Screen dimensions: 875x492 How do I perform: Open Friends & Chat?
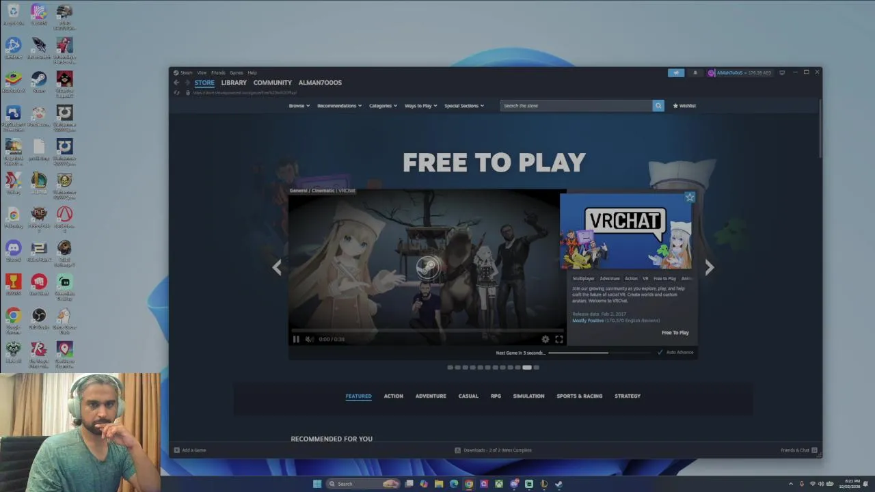coord(798,450)
